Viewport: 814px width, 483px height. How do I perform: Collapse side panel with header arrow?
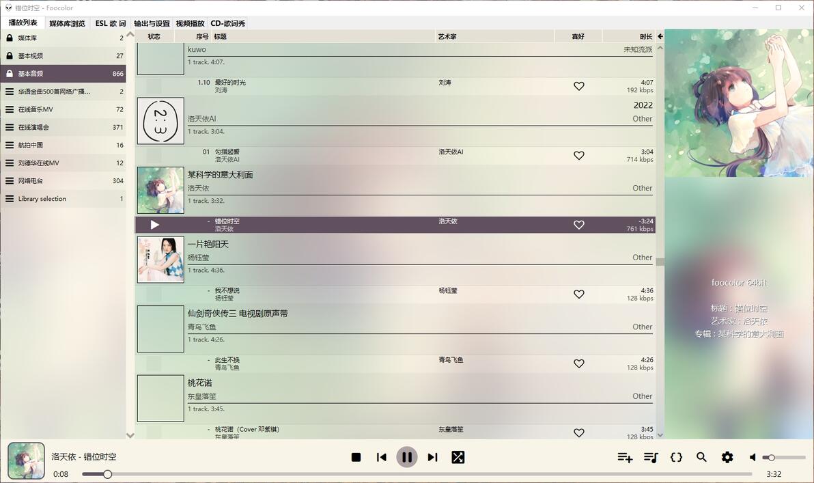(660, 36)
